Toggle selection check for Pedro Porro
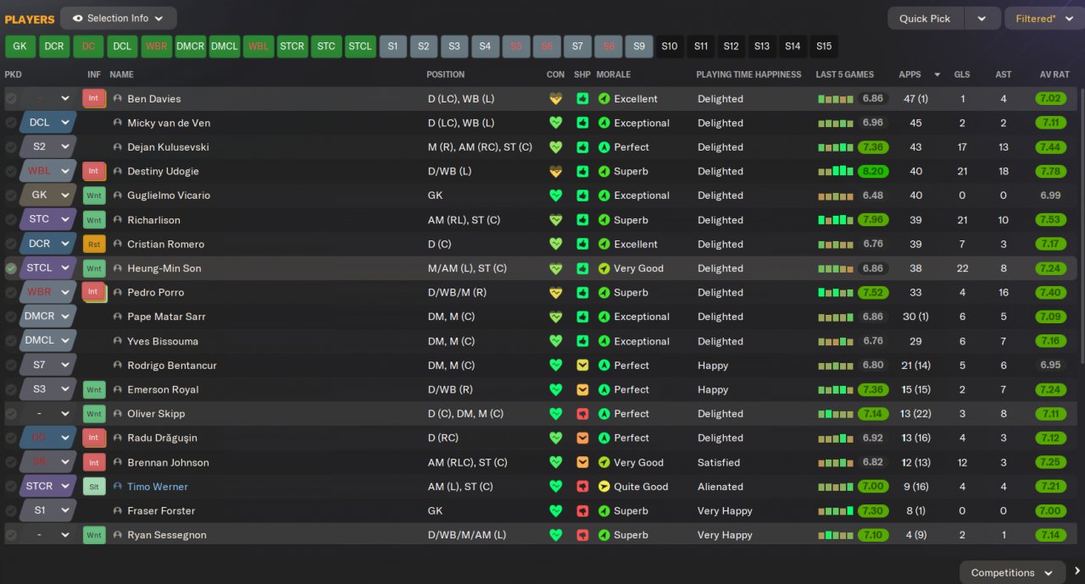Image resolution: width=1085 pixels, height=584 pixels. pyautogui.click(x=10, y=292)
